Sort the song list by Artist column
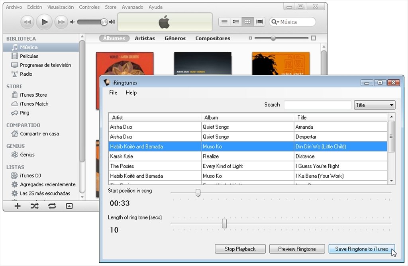 coord(155,117)
